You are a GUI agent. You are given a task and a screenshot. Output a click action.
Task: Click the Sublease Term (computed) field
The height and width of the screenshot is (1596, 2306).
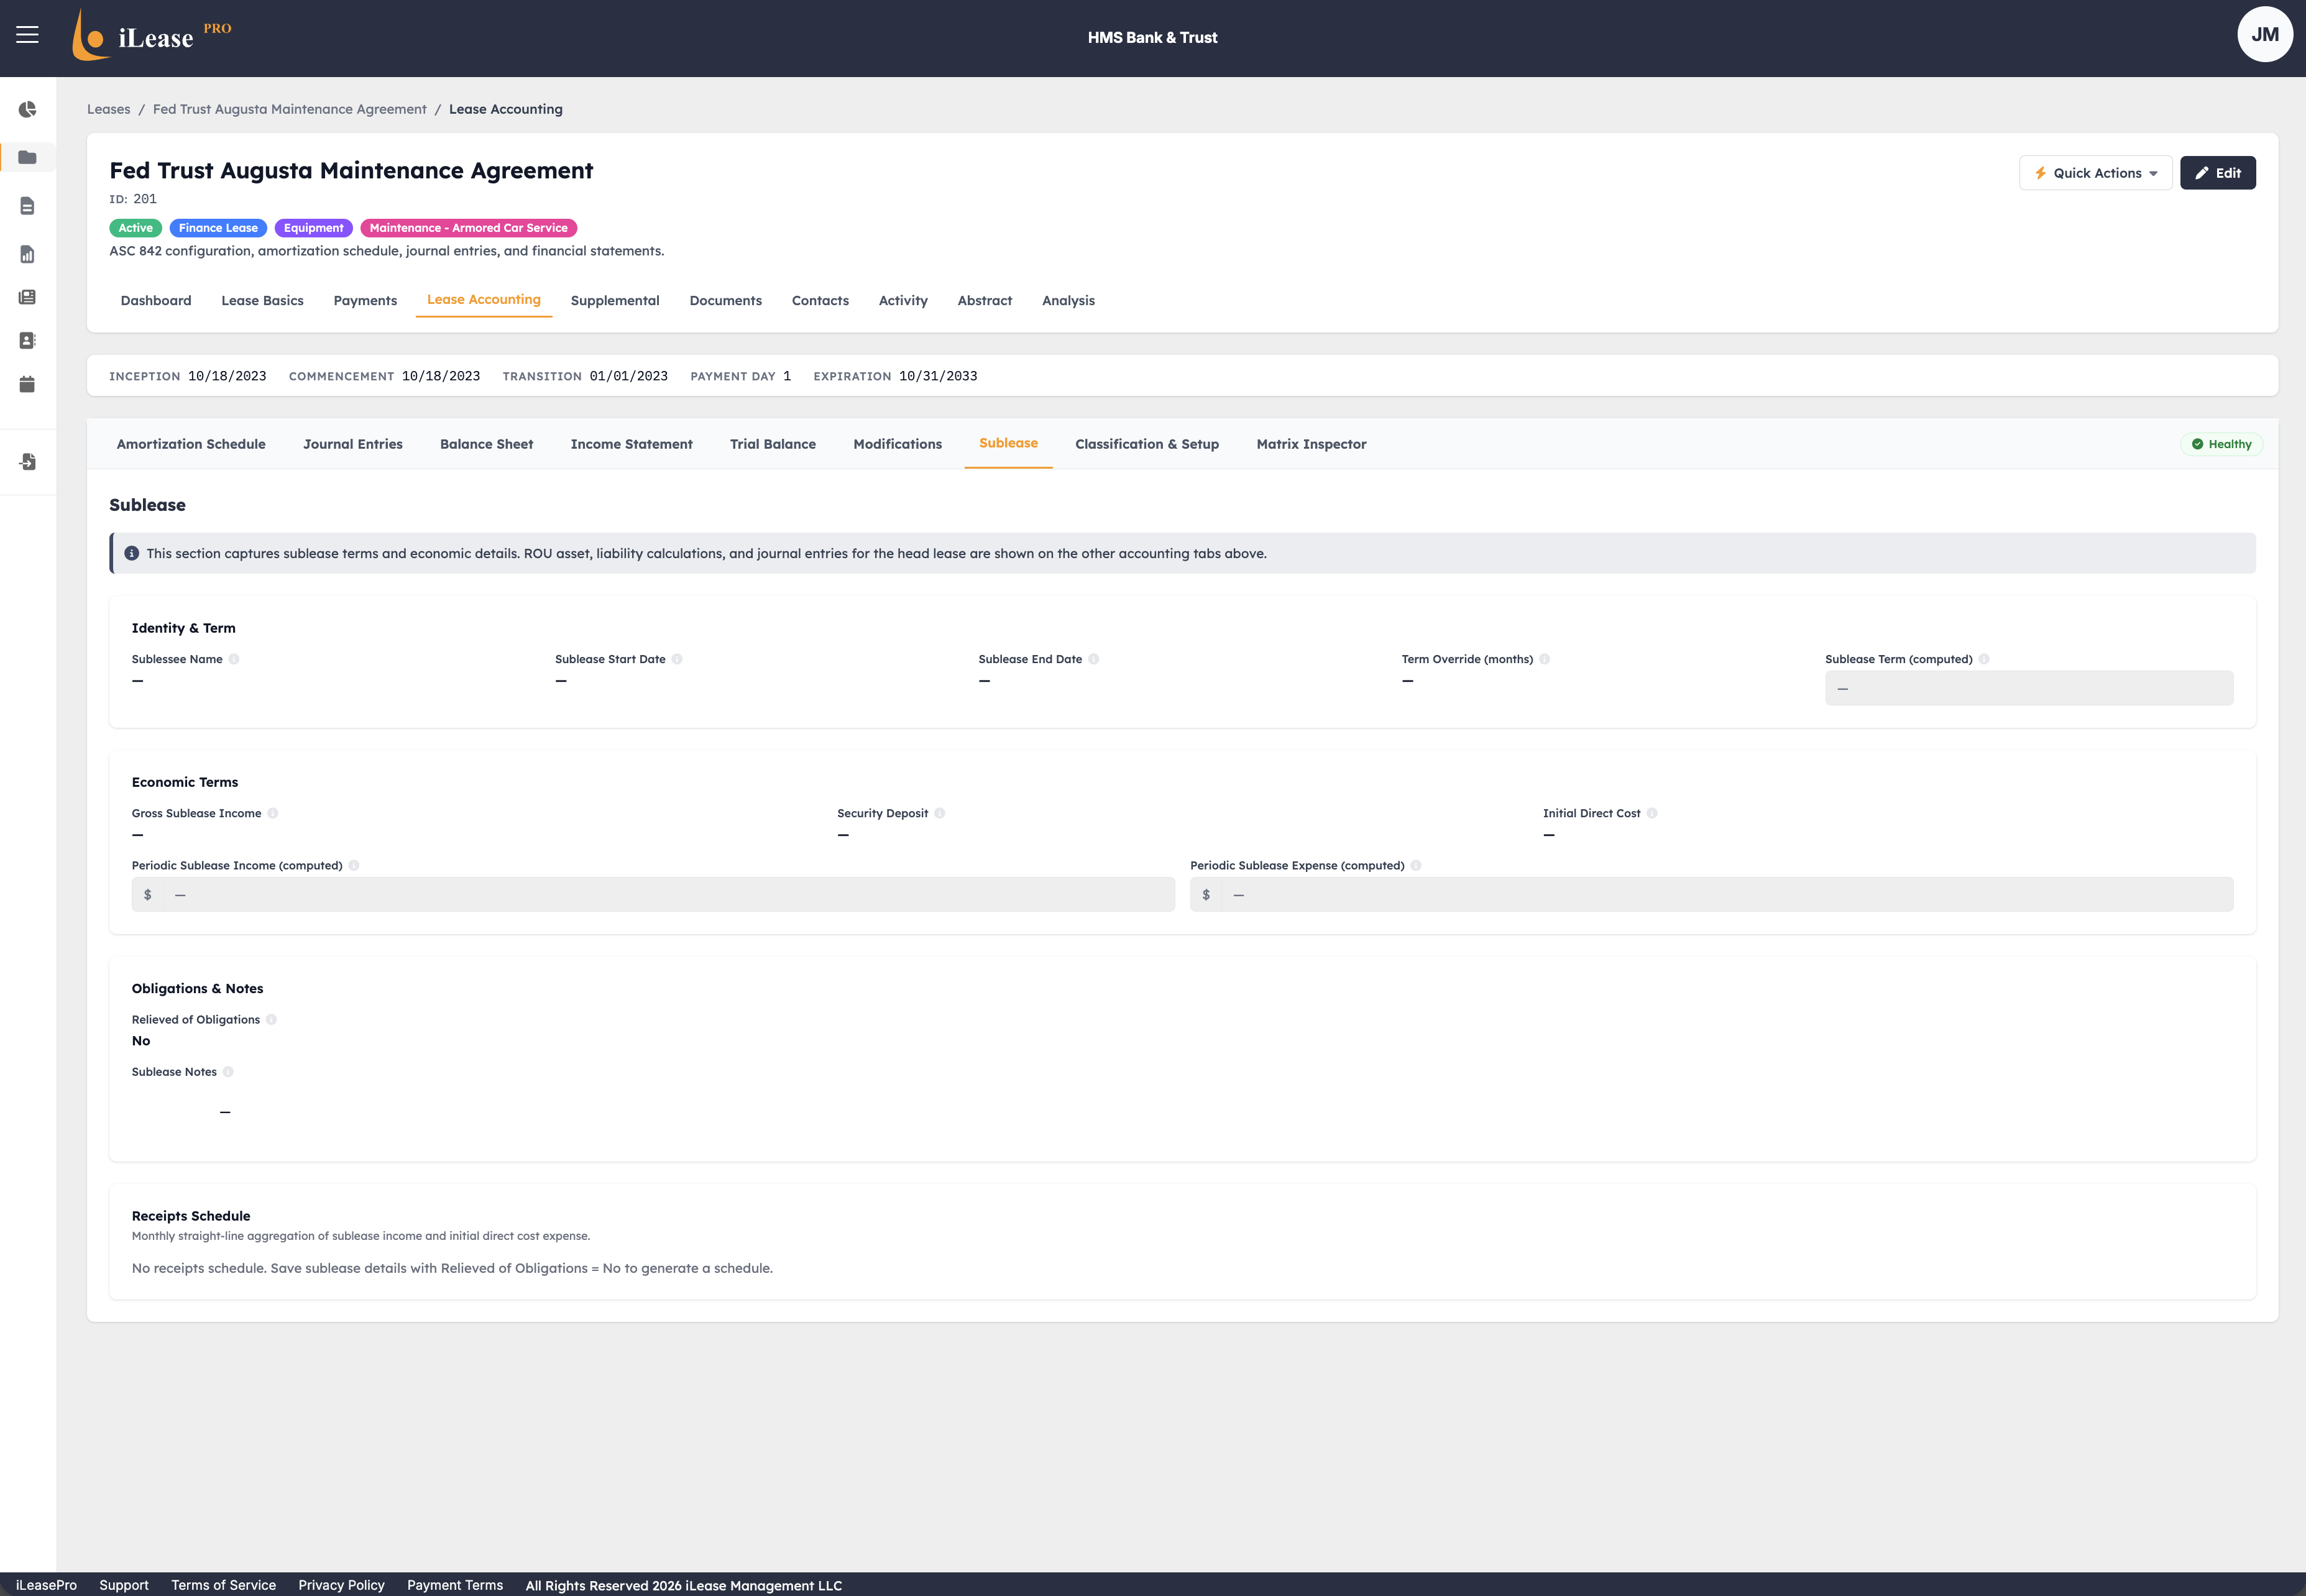click(x=2028, y=688)
